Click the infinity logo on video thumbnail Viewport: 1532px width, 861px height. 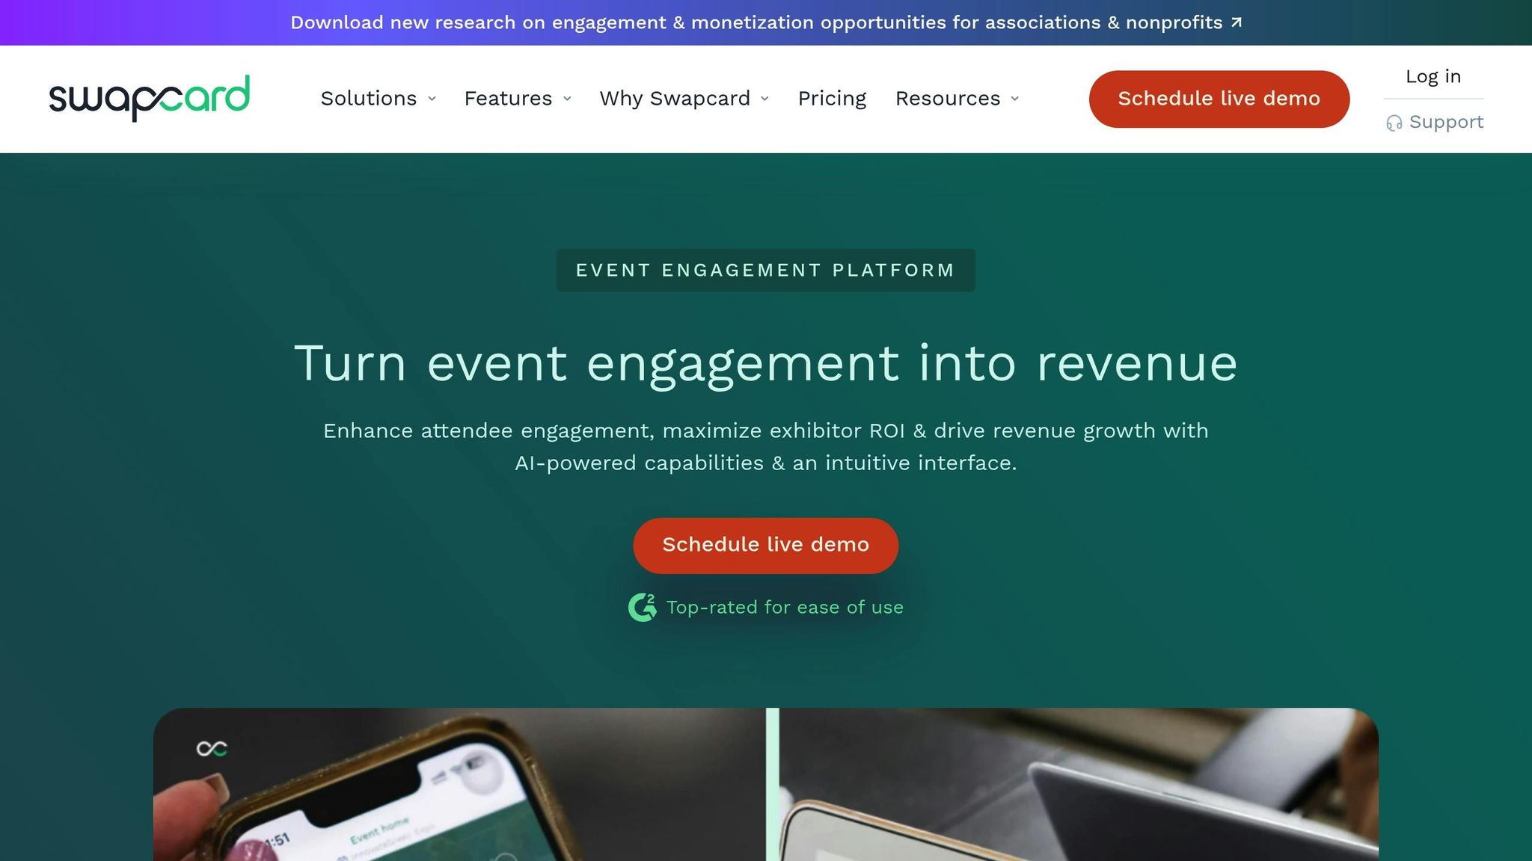(x=212, y=748)
